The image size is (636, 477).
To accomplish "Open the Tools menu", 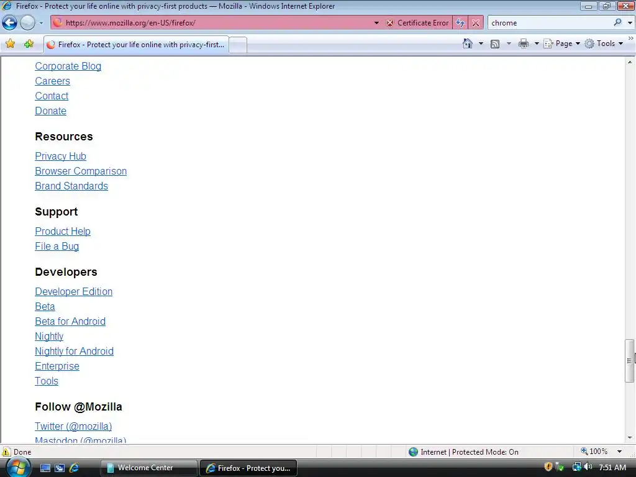I will tap(604, 43).
